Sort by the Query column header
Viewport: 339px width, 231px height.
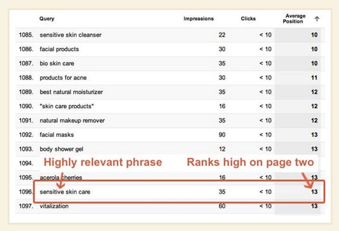[x=47, y=19]
